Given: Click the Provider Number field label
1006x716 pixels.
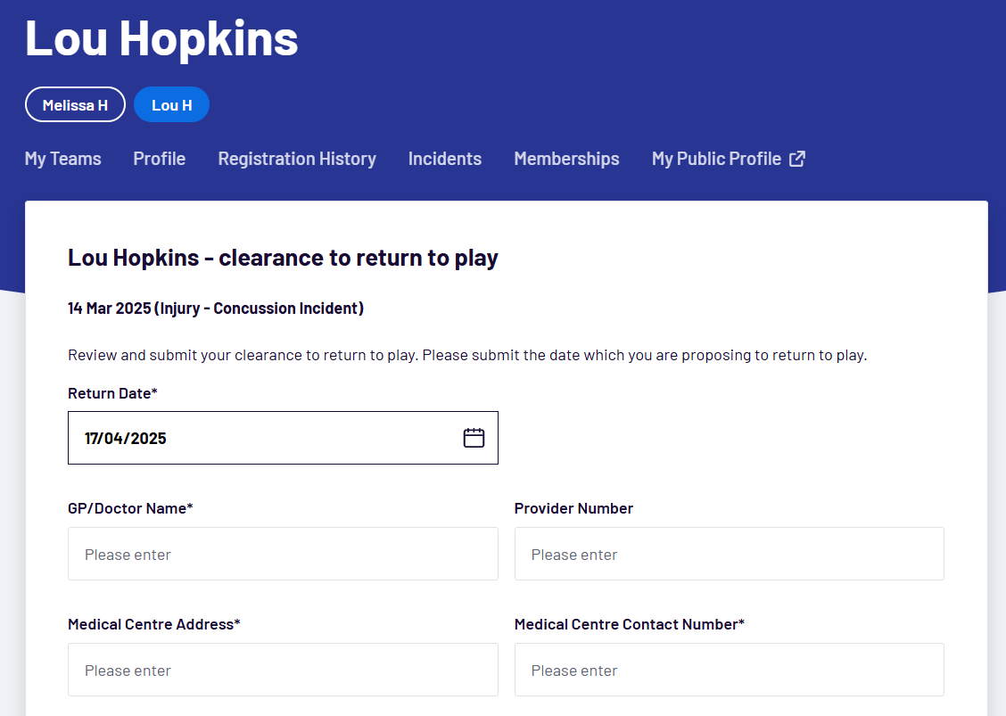Looking at the screenshot, I should (x=573, y=508).
